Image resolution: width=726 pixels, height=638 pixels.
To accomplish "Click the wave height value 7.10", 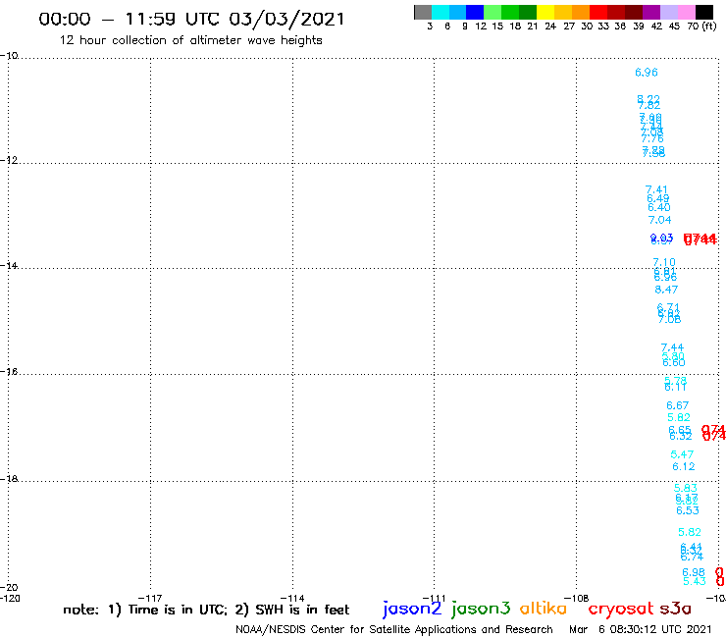I will pyautogui.click(x=664, y=262).
